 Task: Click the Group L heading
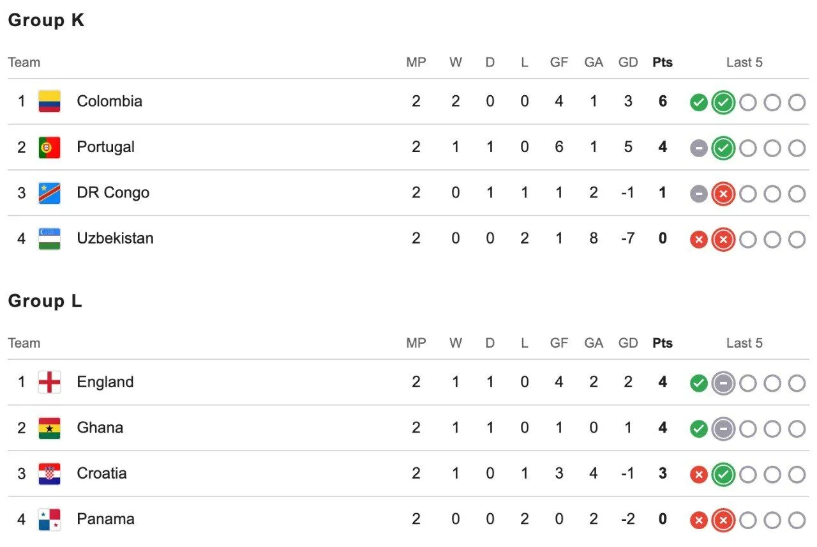click(x=45, y=301)
